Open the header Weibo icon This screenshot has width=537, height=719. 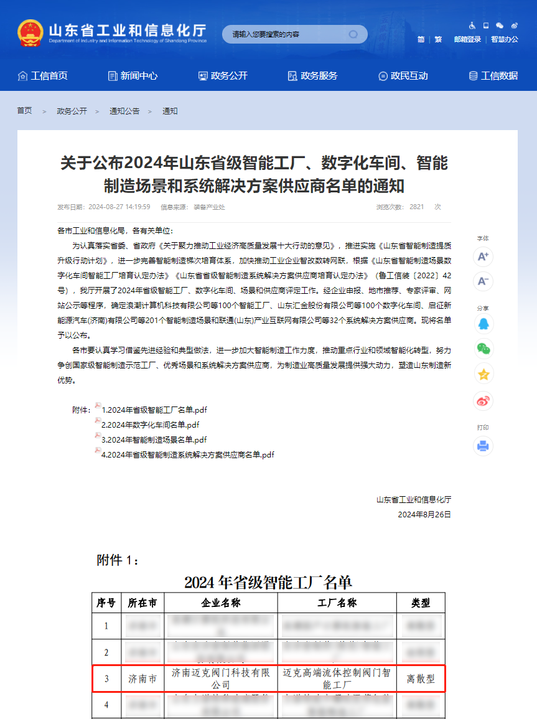(x=514, y=26)
